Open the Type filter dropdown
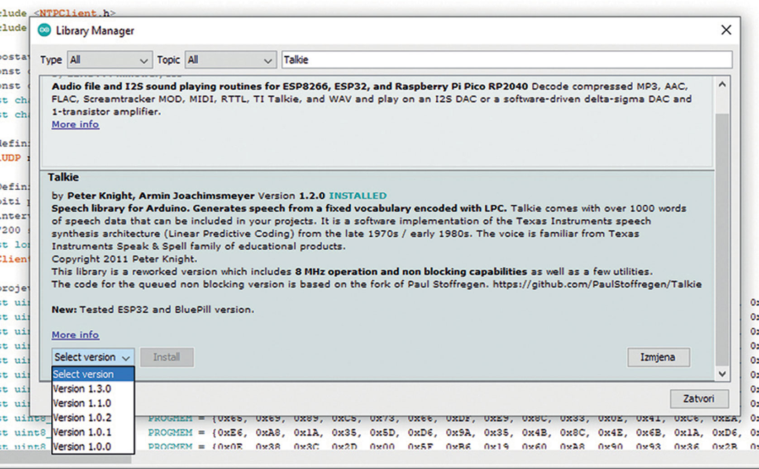The image size is (759, 469). (110, 60)
